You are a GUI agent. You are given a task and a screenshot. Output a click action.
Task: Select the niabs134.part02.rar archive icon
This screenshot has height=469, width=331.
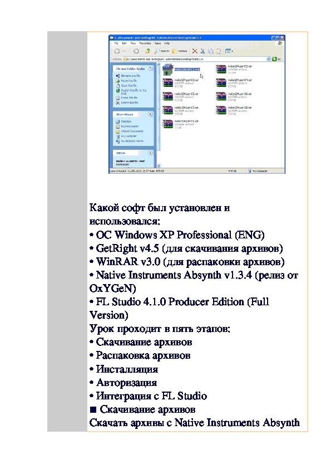pos(221,69)
